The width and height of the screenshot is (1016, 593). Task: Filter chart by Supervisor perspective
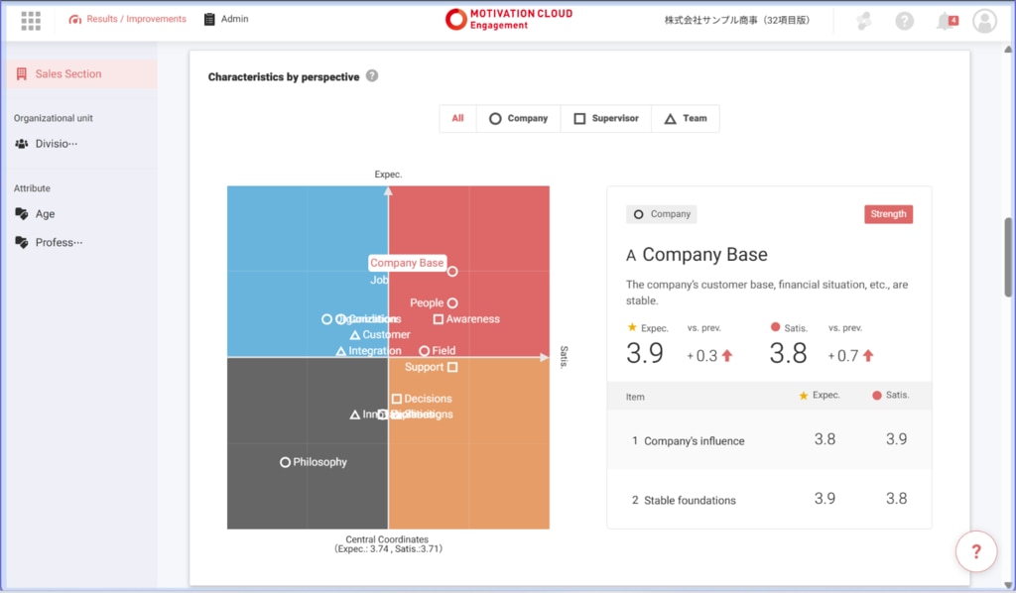[x=605, y=118]
